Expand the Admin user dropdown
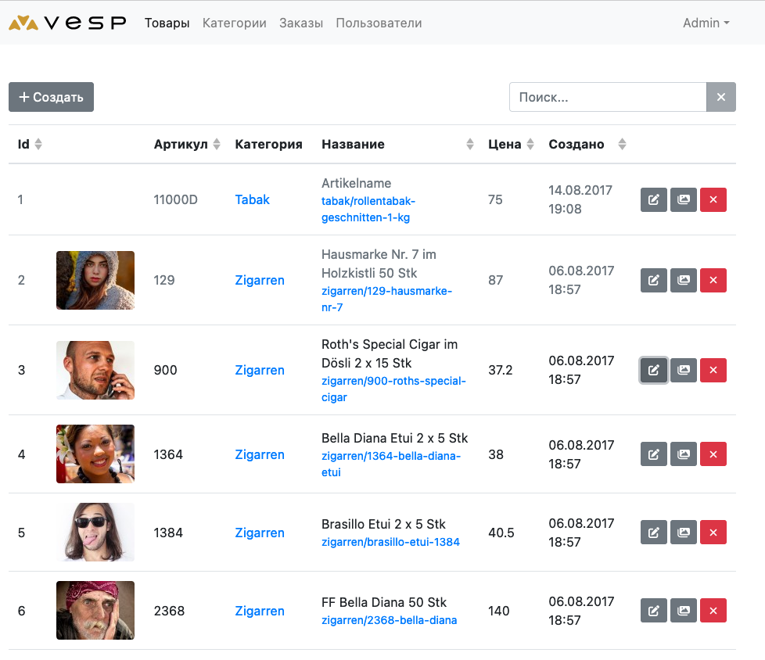This screenshot has width=765, height=660. [706, 23]
